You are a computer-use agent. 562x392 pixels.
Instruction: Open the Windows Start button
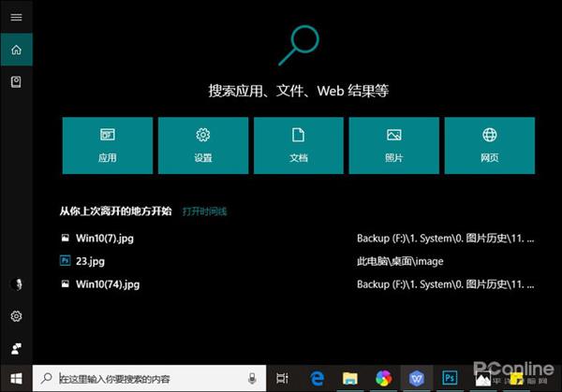click(16, 378)
